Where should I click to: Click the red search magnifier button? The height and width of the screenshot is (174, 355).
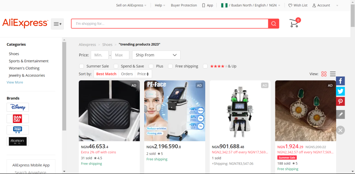click(274, 24)
